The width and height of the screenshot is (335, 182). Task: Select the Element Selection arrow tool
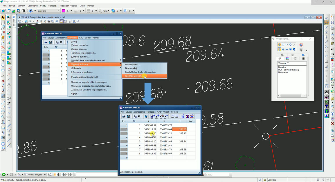click(x=3, y=18)
